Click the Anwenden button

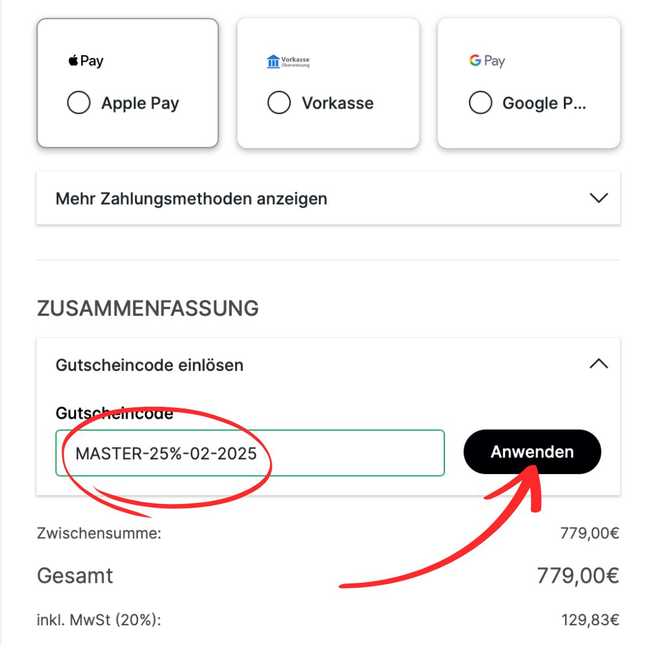(532, 451)
